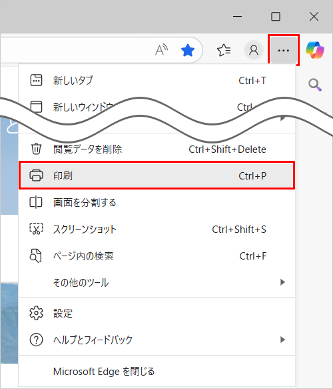333x389 pixels.
Task: Maximize the Edge window
Action: tap(276, 17)
